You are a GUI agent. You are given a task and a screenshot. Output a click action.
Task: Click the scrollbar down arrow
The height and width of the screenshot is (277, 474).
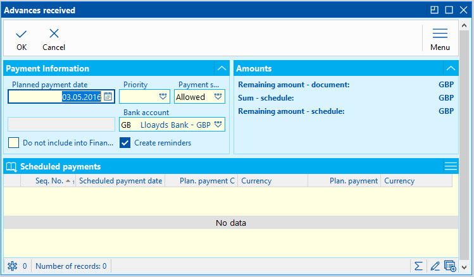pyautogui.click(x=465, y=268)
